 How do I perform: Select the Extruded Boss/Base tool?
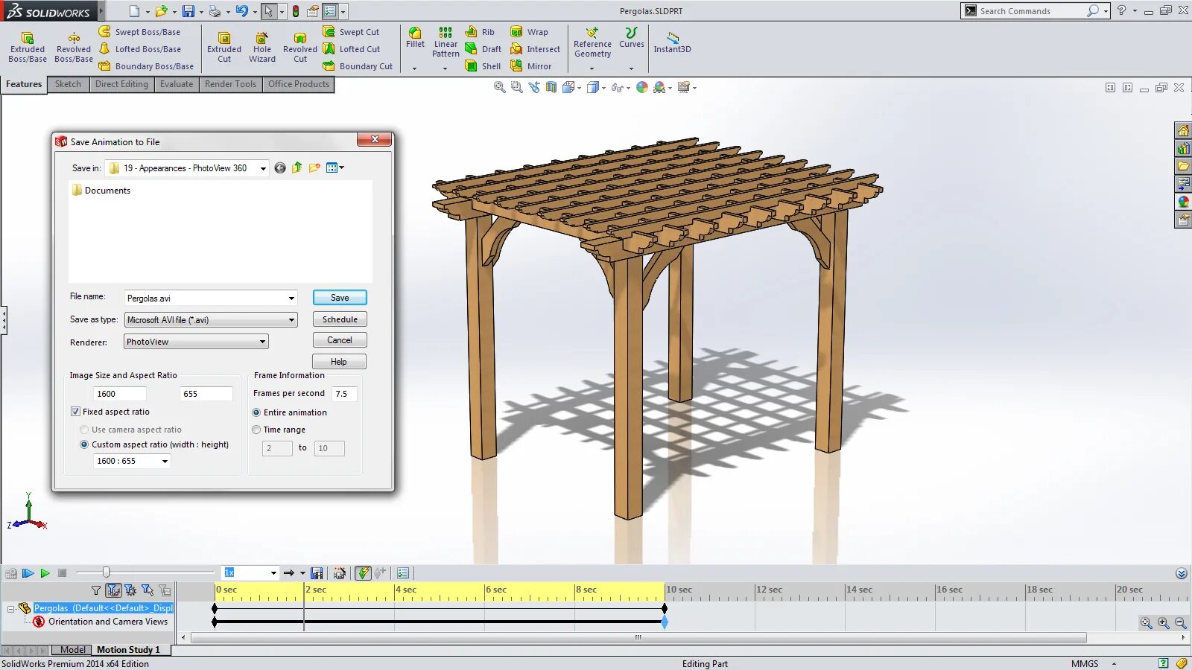pos(27,46)
